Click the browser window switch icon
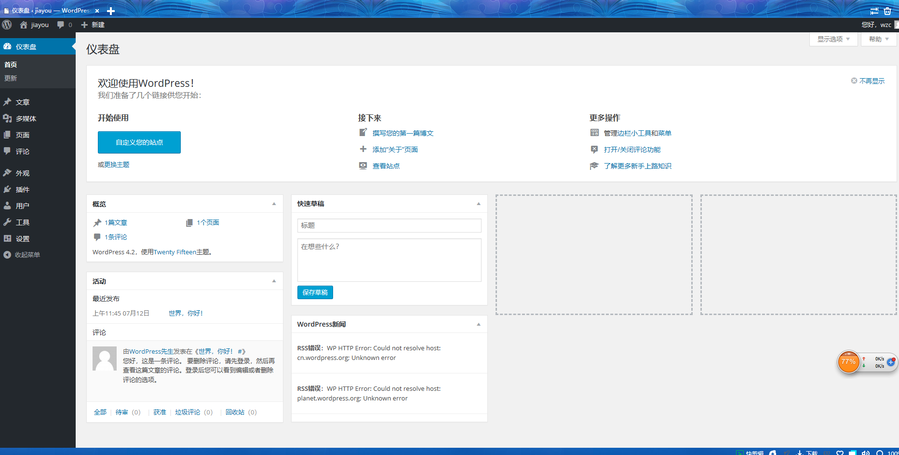Viewport: 899px width, 455px height. tap(874, 11)
